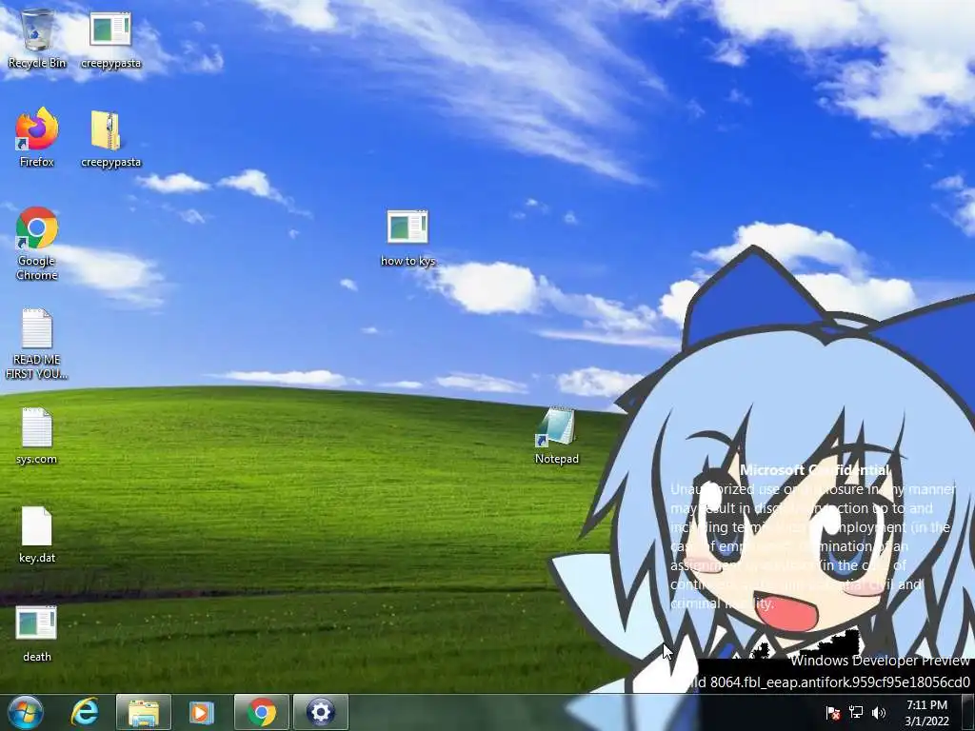Open the clock showing 7:11 PM
This screenshot has height=731, width=975.
tap(926, 705)
